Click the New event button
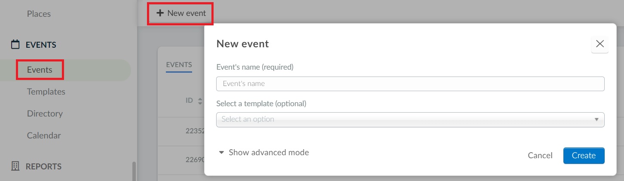Image resolution: width=624 pixels, height=181 pixels. tap(180, 13)
